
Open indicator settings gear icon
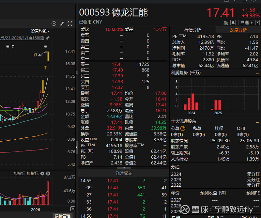coord(42,174)
